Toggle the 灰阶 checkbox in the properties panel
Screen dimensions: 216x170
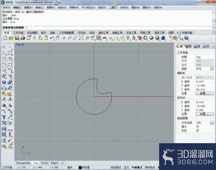(197, 130)
